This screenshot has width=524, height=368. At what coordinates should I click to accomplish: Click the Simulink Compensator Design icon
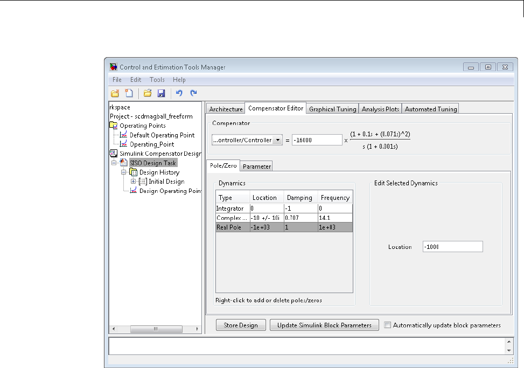click(114, 154)
